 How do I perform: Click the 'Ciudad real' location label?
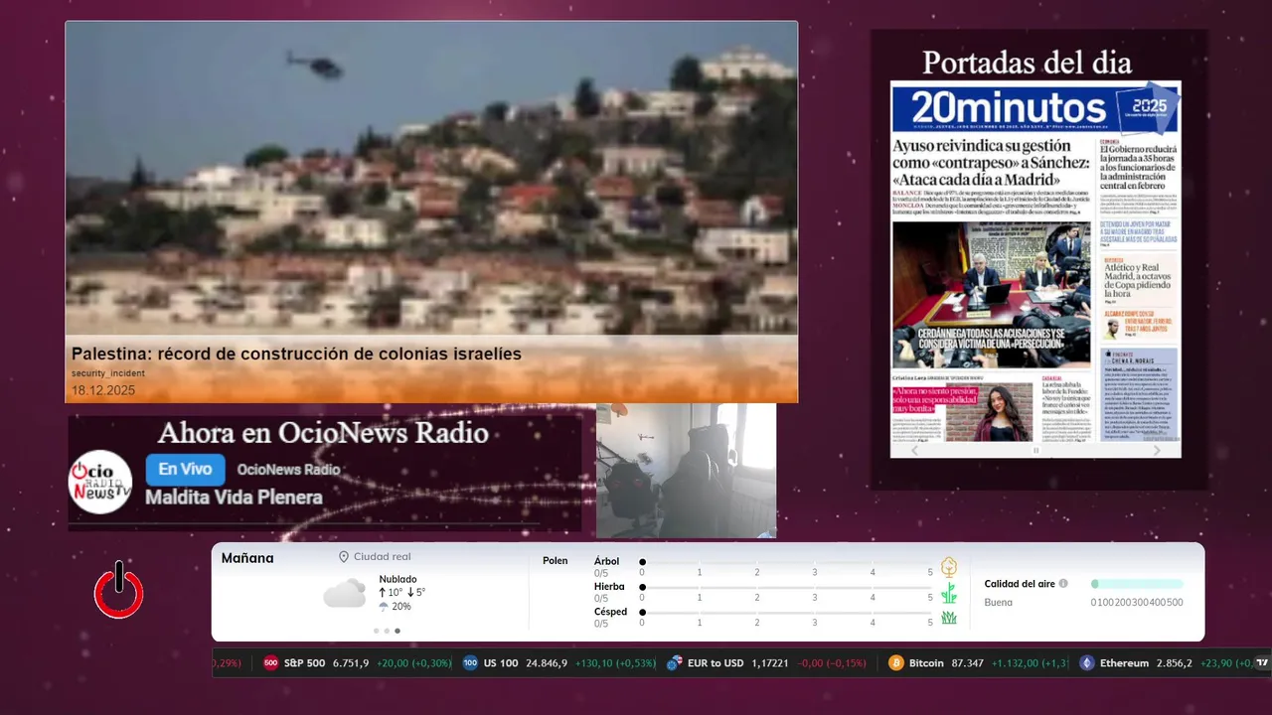click(x=383, y=557)
